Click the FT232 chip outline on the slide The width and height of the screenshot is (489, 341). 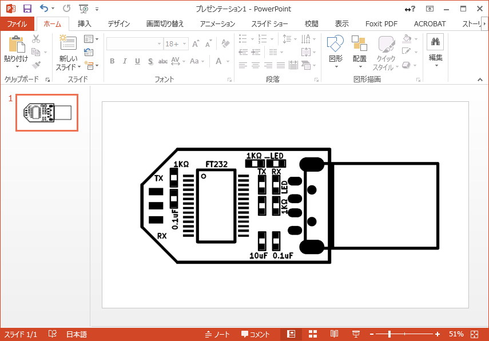(216, 206)
